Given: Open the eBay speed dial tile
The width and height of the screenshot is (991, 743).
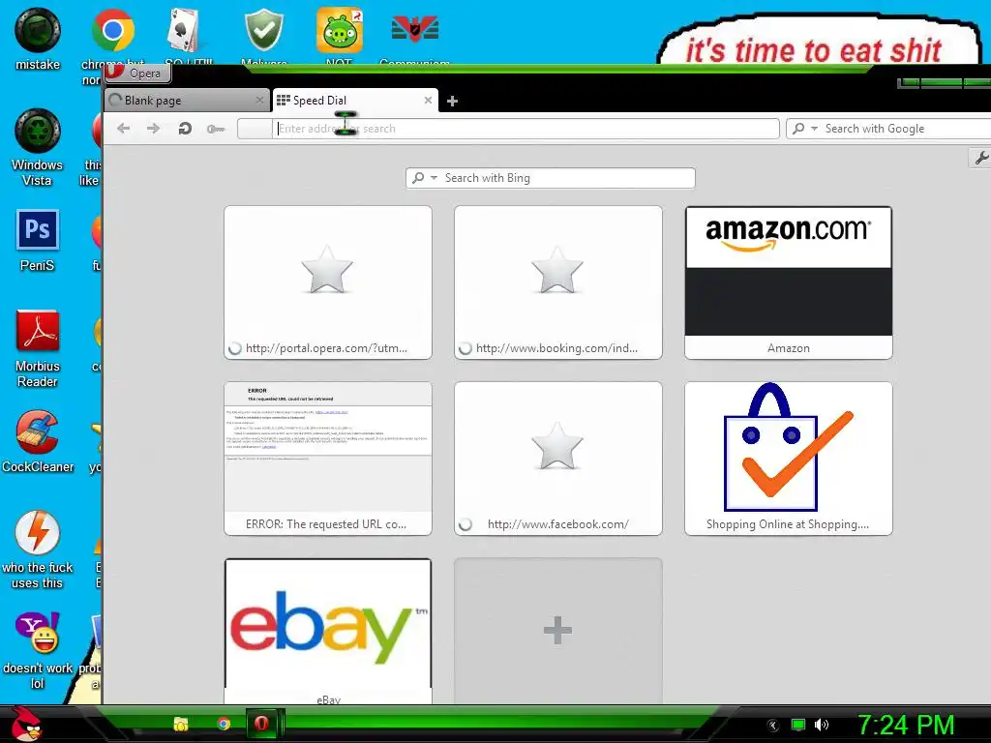Looking at the screenshot, I should coord(328,631).
